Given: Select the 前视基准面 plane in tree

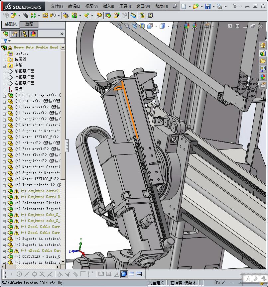Looking at the screenshot, I should tap(24, 71).
